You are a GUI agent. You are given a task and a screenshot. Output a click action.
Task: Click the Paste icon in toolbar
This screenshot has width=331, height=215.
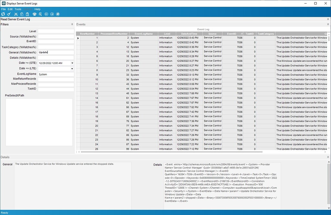click(27, 14)
